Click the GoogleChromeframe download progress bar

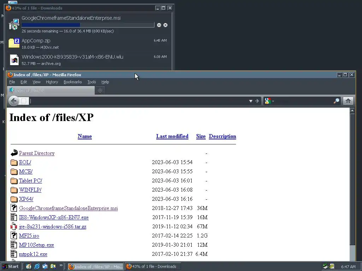point(88,25)
